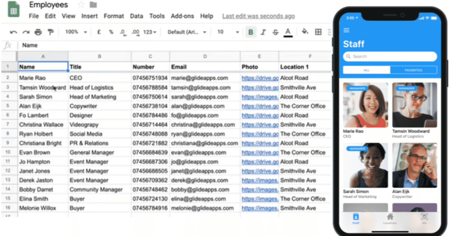Click the alan@glideapps.com cell

click(x=205, y=106)
